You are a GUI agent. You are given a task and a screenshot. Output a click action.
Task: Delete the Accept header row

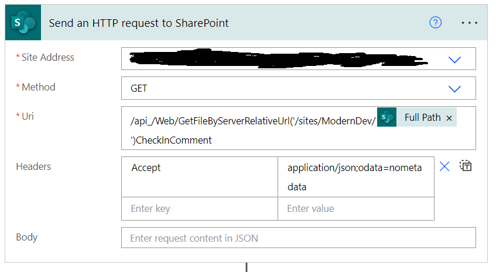click(x=444, y=166)
